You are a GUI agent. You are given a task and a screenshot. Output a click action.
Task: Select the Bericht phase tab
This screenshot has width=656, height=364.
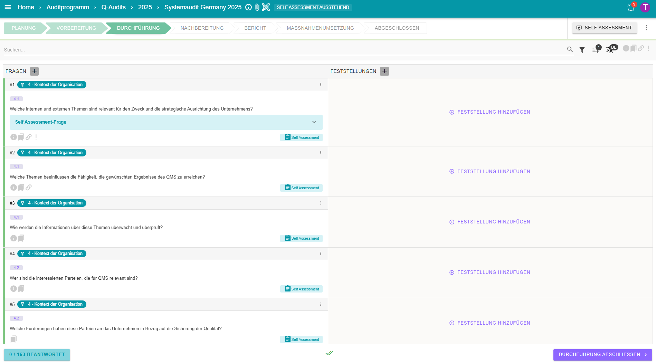tap(255, 28)
